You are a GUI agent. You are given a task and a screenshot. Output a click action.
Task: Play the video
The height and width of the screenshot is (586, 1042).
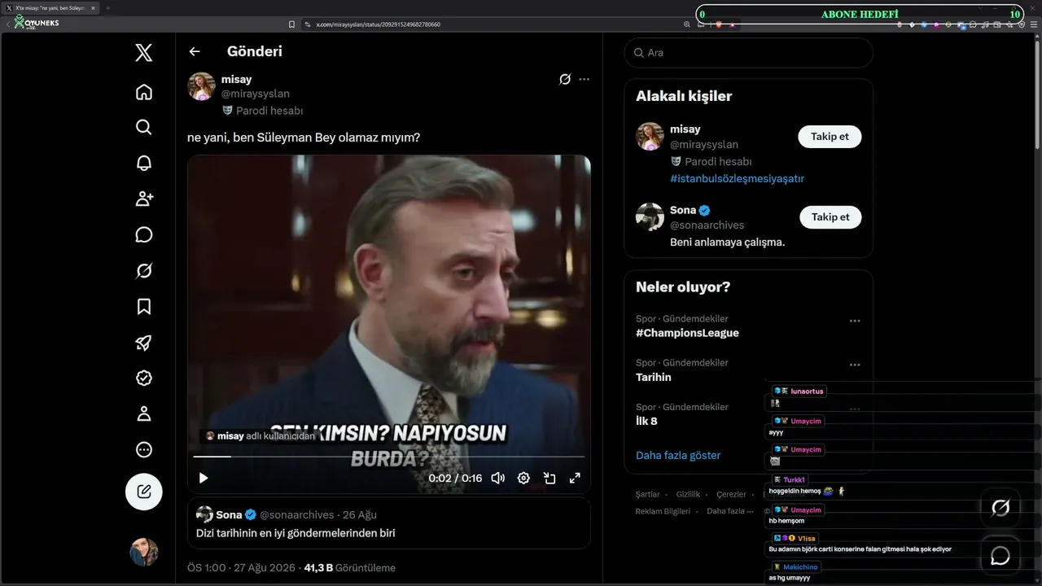tap(204, 479)
